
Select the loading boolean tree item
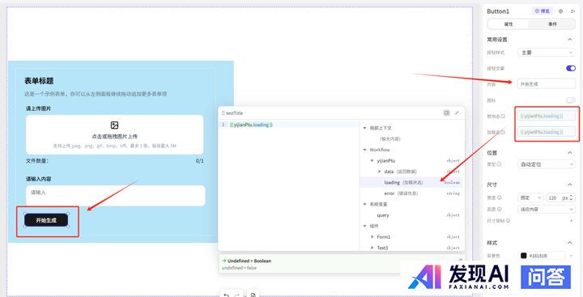[411, 183]
